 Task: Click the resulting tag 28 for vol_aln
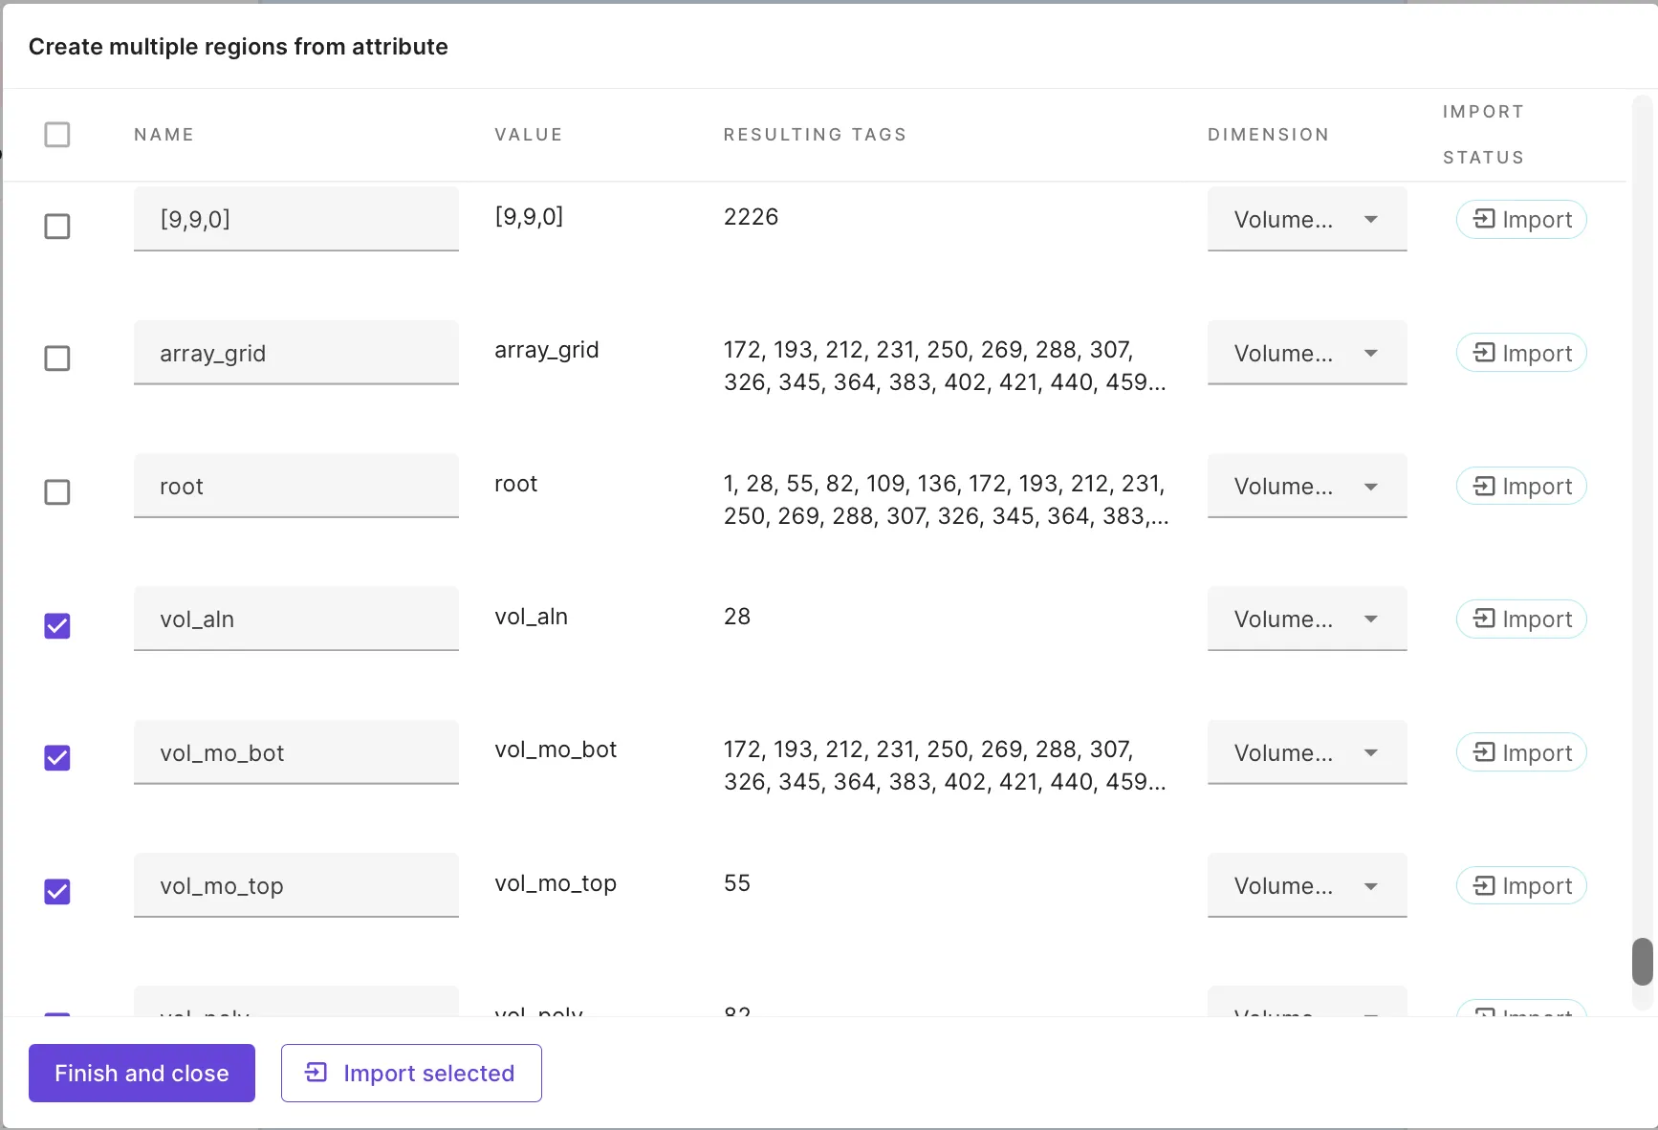click(737, 617)
